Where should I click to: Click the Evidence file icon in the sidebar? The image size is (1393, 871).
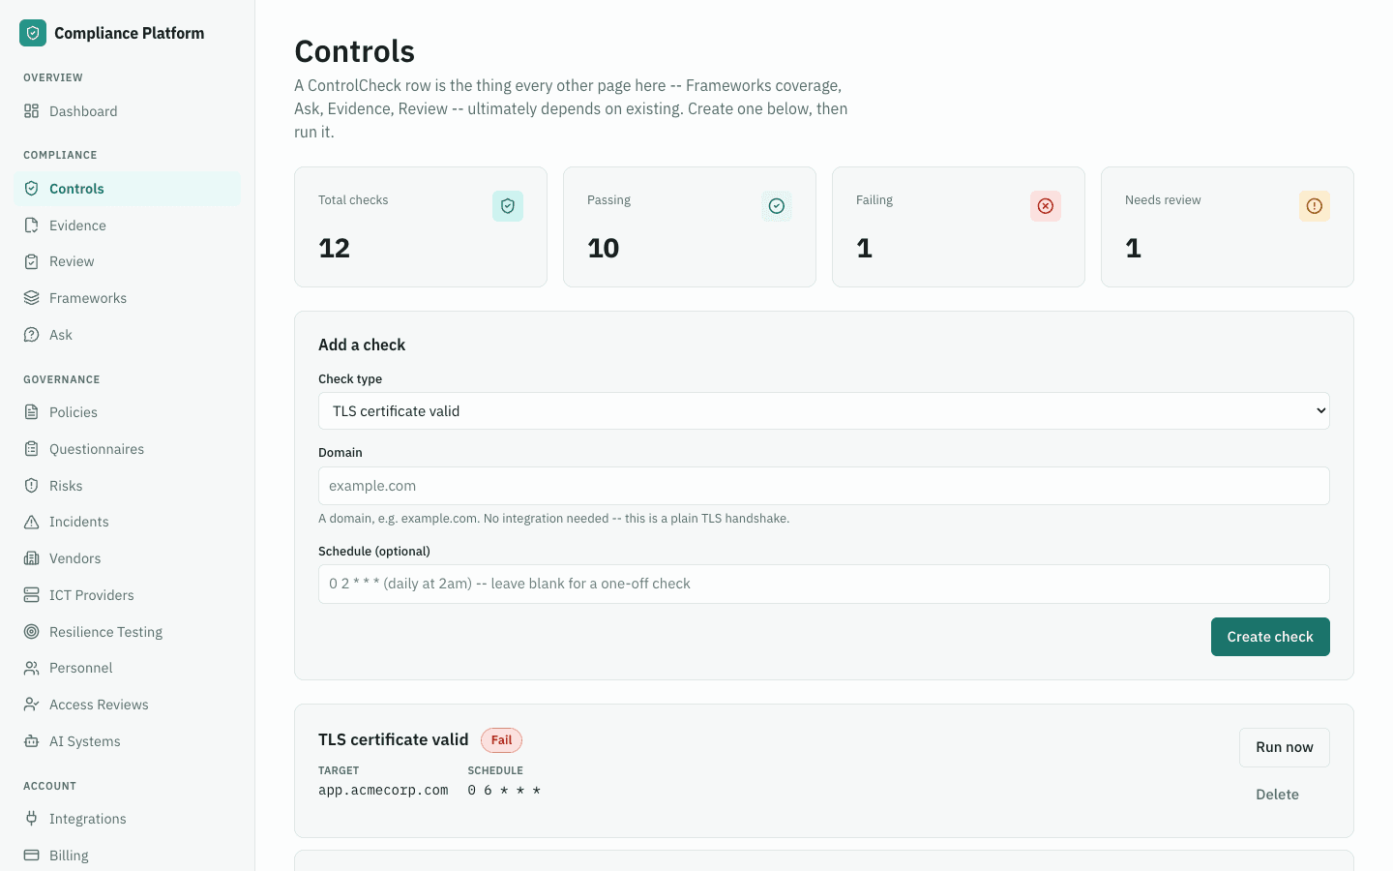(x=32, y=225)
